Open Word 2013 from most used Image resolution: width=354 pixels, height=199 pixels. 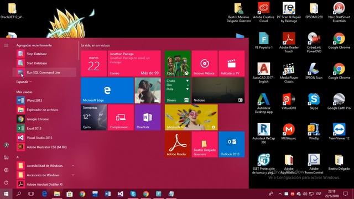(44, 100)
